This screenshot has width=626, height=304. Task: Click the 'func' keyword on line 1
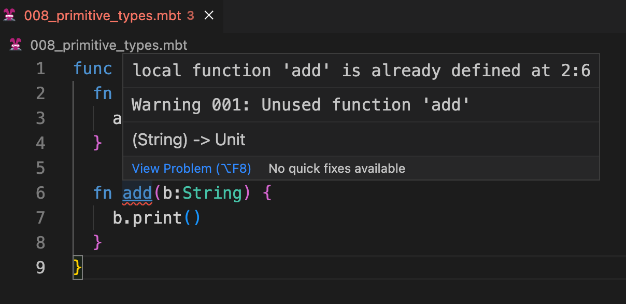pyautogui.click(x=93, y=68)
